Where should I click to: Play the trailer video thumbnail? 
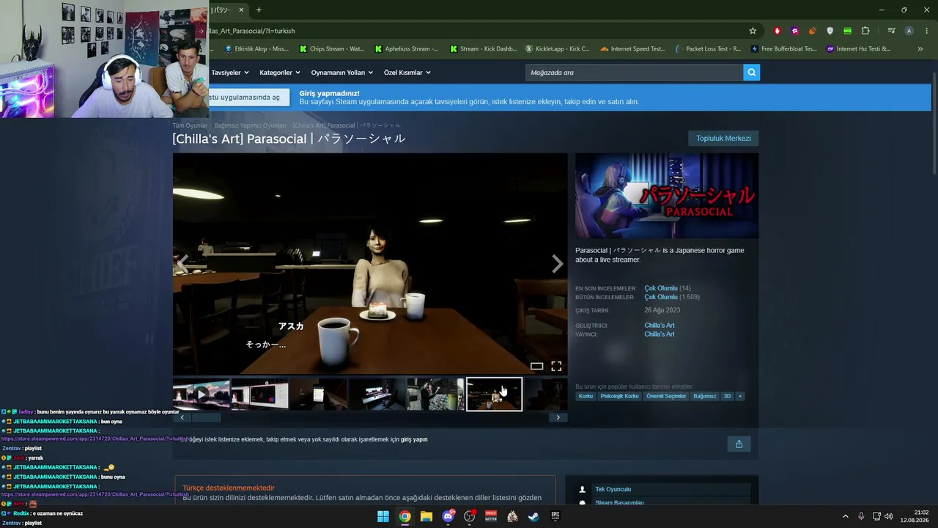point(202,395)
